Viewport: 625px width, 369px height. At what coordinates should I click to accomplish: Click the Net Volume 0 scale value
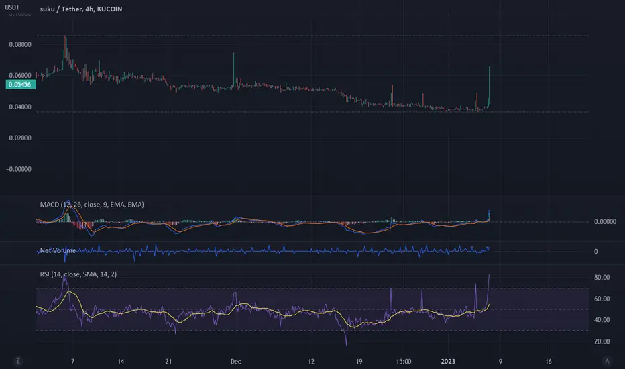(596, 252)
